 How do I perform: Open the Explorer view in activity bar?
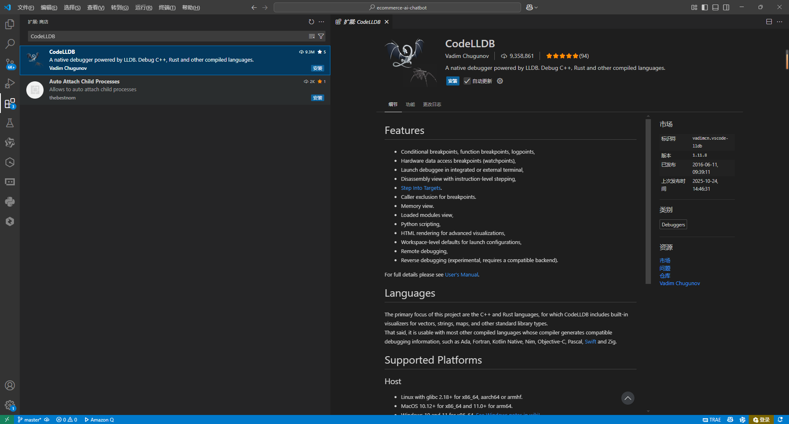(x=10, y=24)
